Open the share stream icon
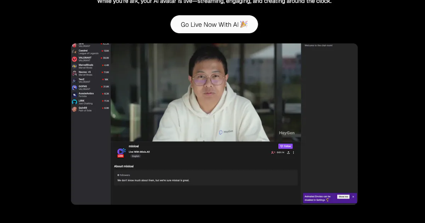The image size is (425, 223). point(288,153)
